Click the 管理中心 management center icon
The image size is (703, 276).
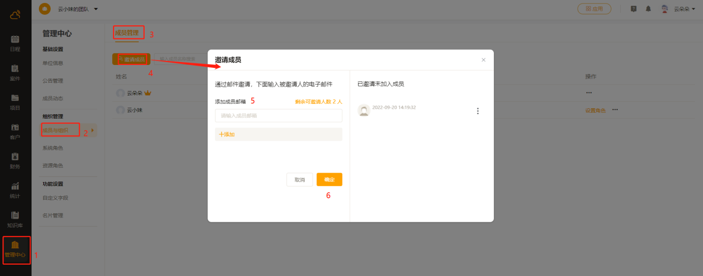pyautogui.click(x=15, y=249)
